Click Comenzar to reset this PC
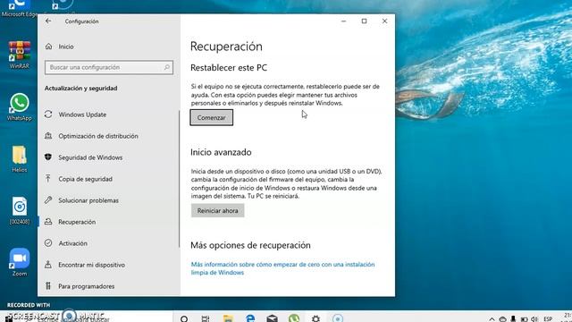Screen dimensions: 572x322 coord(212,117)
